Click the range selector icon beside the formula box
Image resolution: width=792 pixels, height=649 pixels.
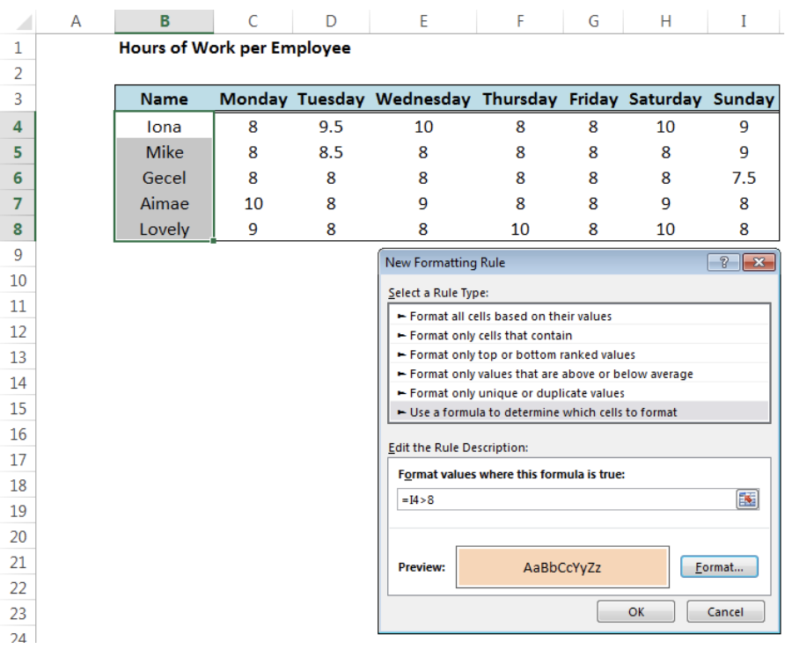tap(746, 500)
